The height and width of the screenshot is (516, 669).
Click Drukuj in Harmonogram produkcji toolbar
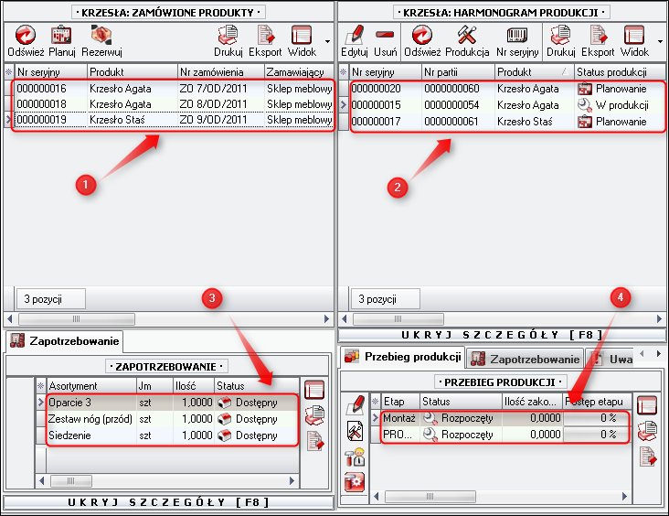click(x=560, y=41)
